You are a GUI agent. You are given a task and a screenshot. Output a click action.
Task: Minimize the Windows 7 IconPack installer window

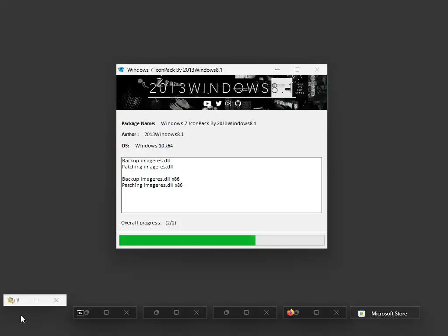277,70
